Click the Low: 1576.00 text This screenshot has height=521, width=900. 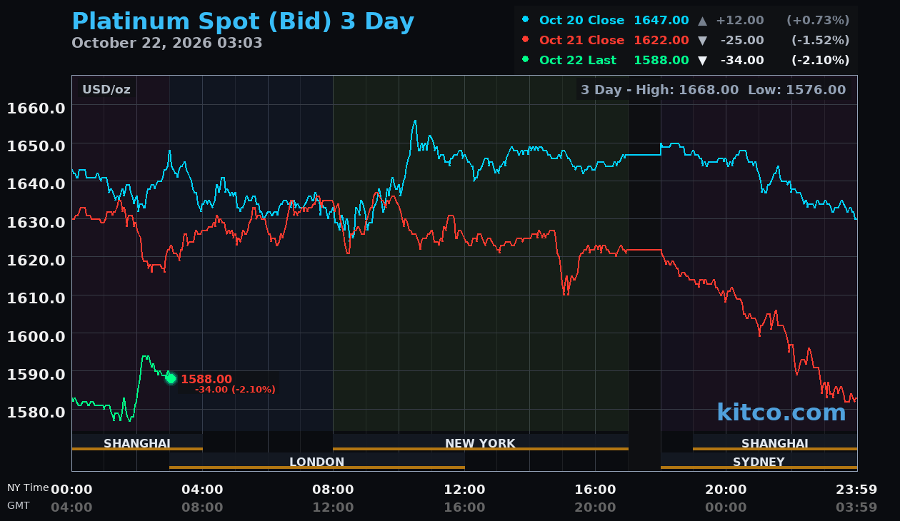pyautogui.click(x=797, y=90)
